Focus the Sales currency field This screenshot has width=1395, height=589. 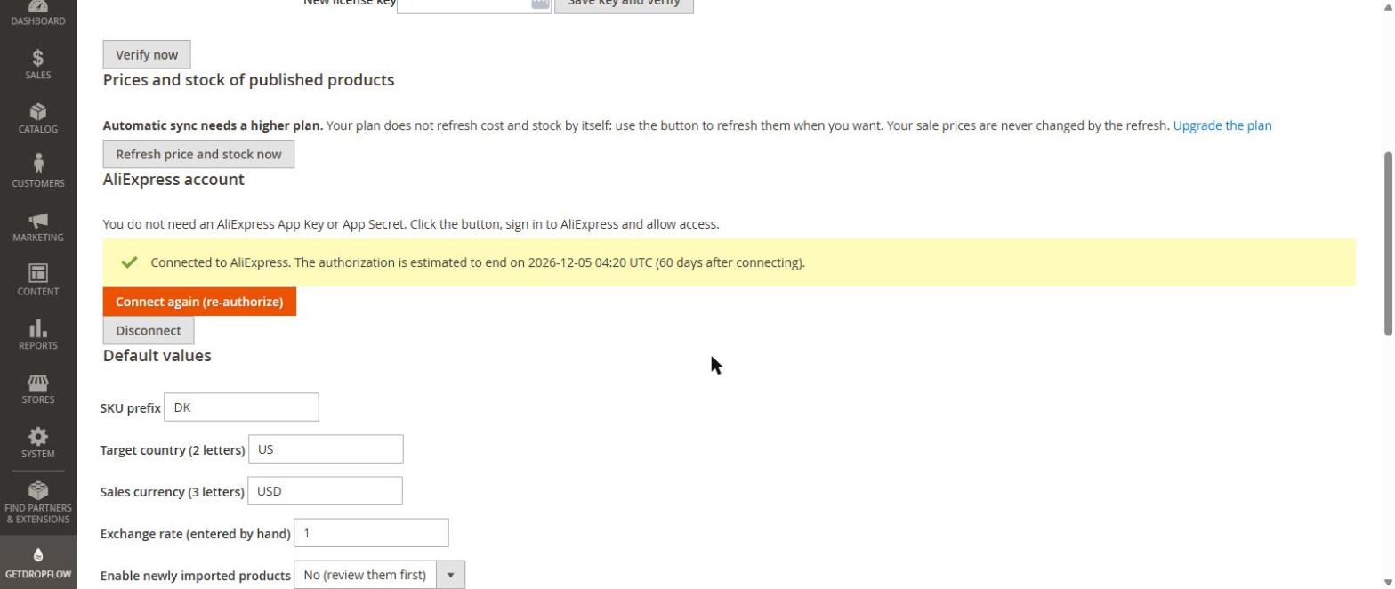(x=325, y=491)
